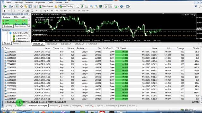Select account 2089801478 in Navigator

click(x=20, y=36)
